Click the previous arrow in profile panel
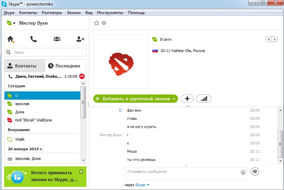The height and width of the screenshot is (190, 284). click(269, 39)
